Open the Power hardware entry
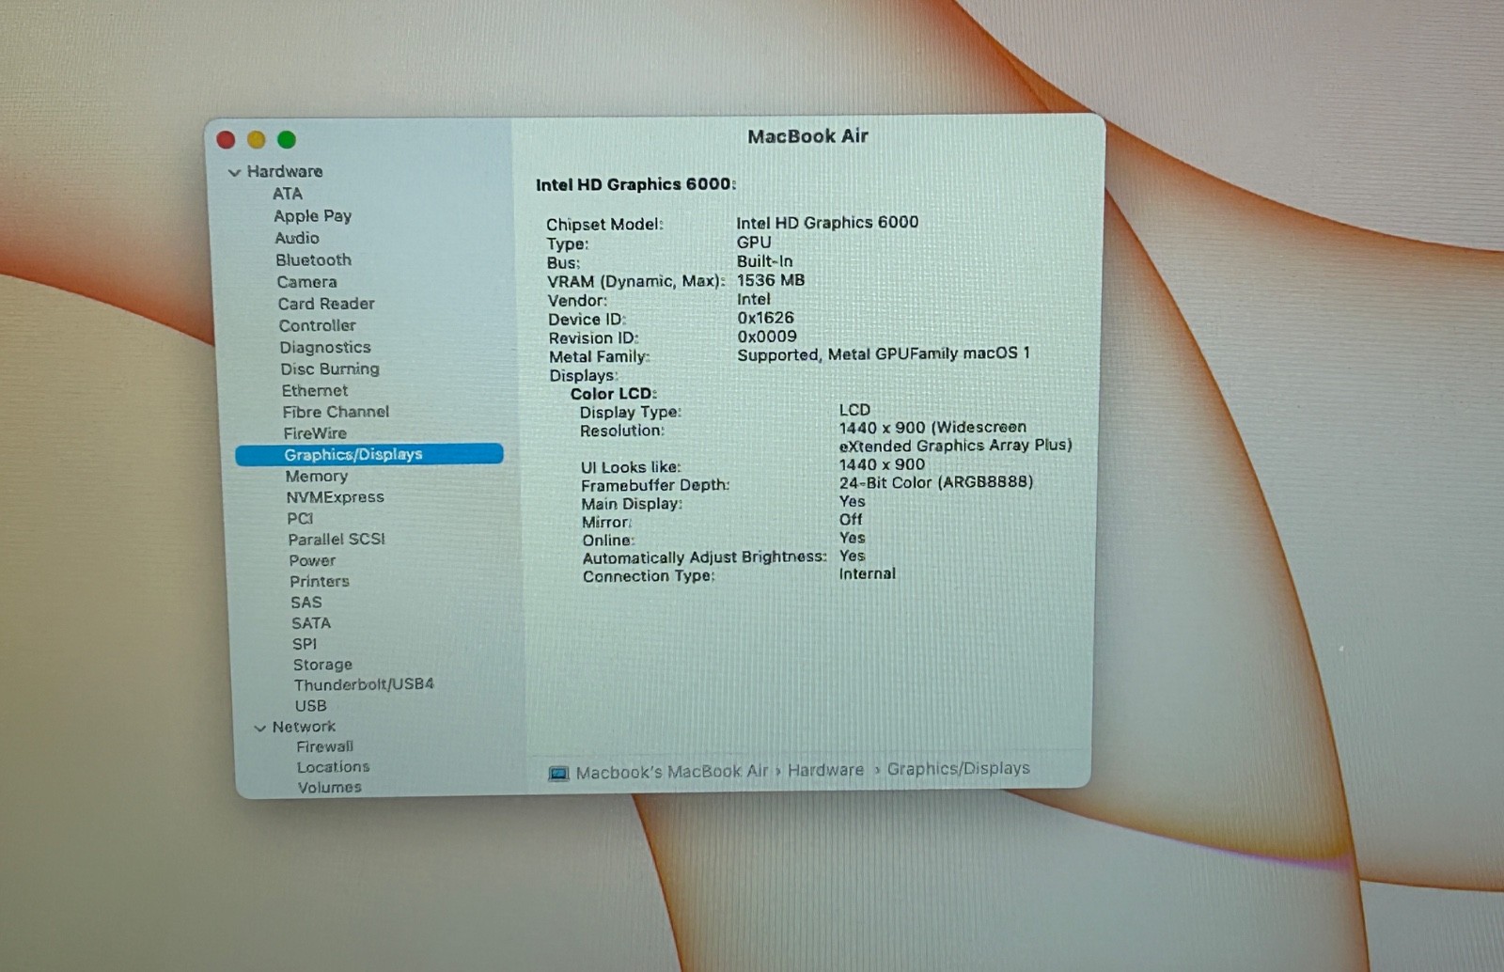The image size is (1504, 972). [x=312, y=560]
